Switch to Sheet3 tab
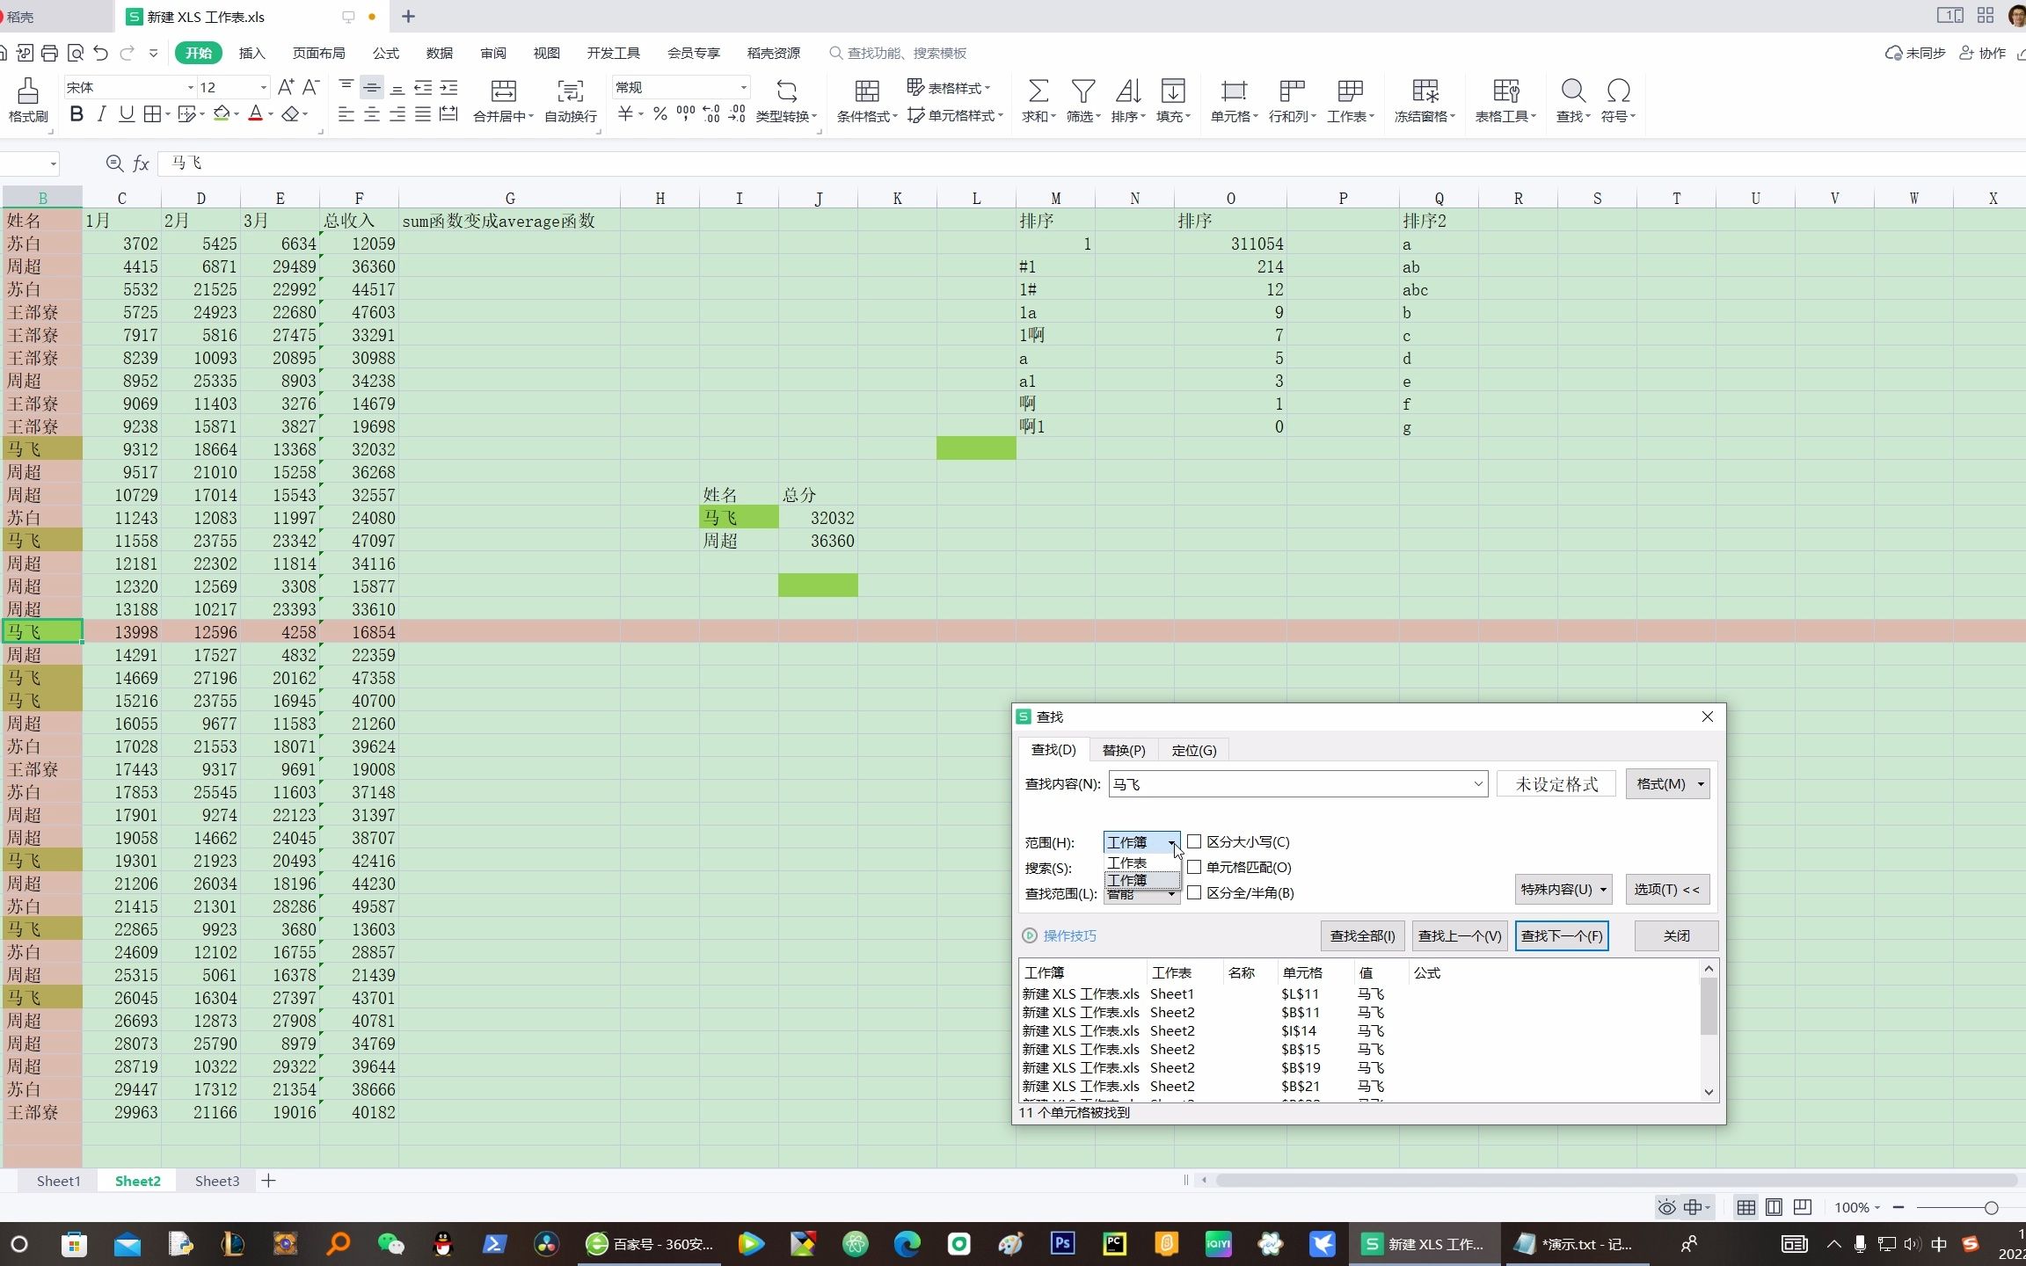 point(216,1181)
